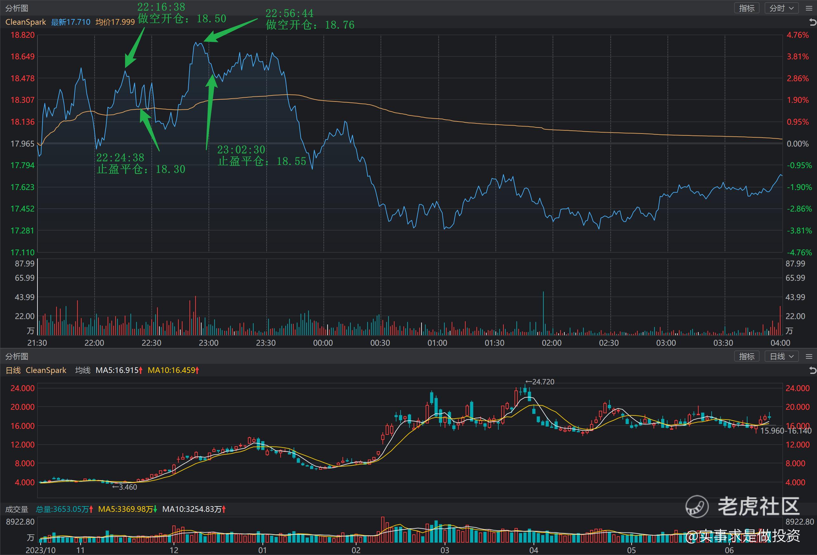Screen dimensions: 817x555
Task: Click the 06 month label on daily axis
Action: (729, 550)
